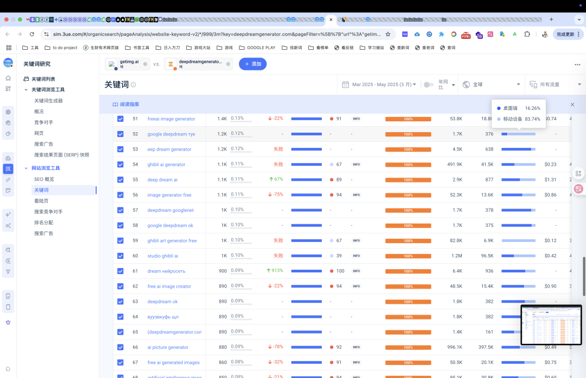Open the globe icon in left sidebar
Screen dimensions: 586x378
point(8,112)
